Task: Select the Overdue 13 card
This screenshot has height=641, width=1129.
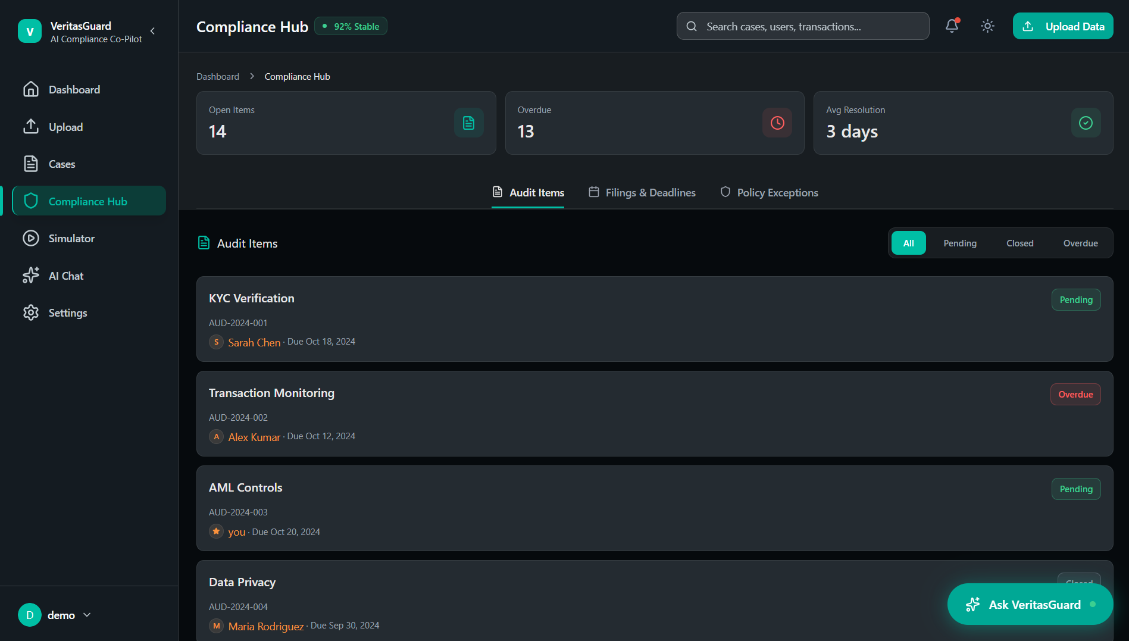Action: (x=655, y=123)
